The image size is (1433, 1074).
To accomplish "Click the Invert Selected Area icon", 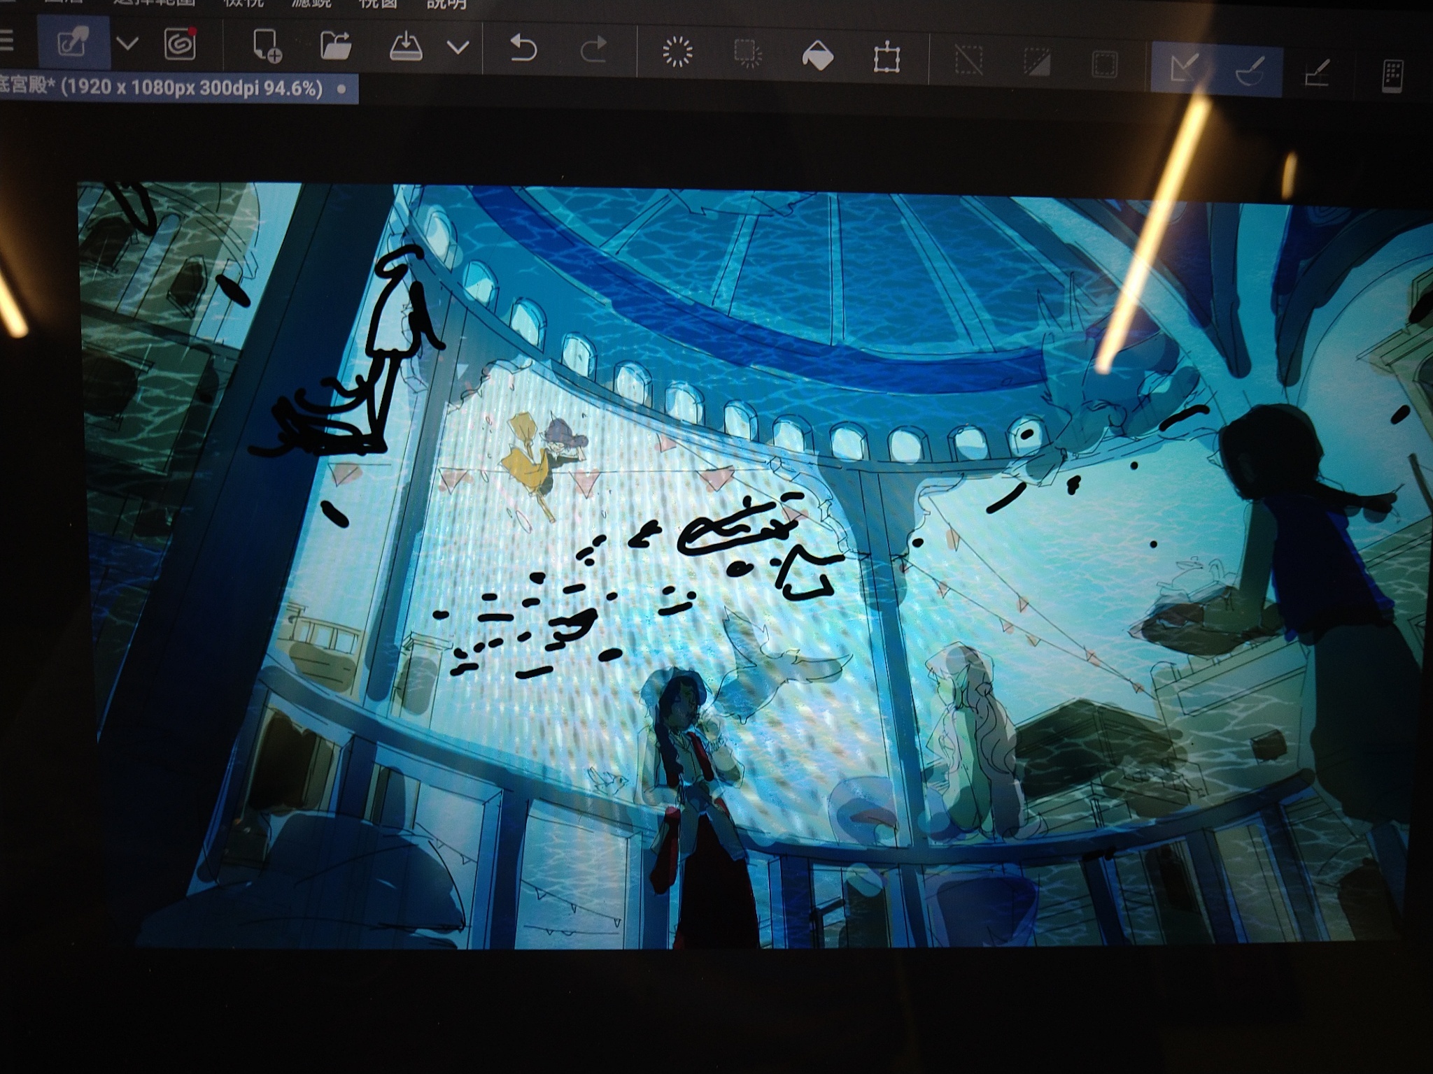I will pyautogui.click(x=1037, y=62).
